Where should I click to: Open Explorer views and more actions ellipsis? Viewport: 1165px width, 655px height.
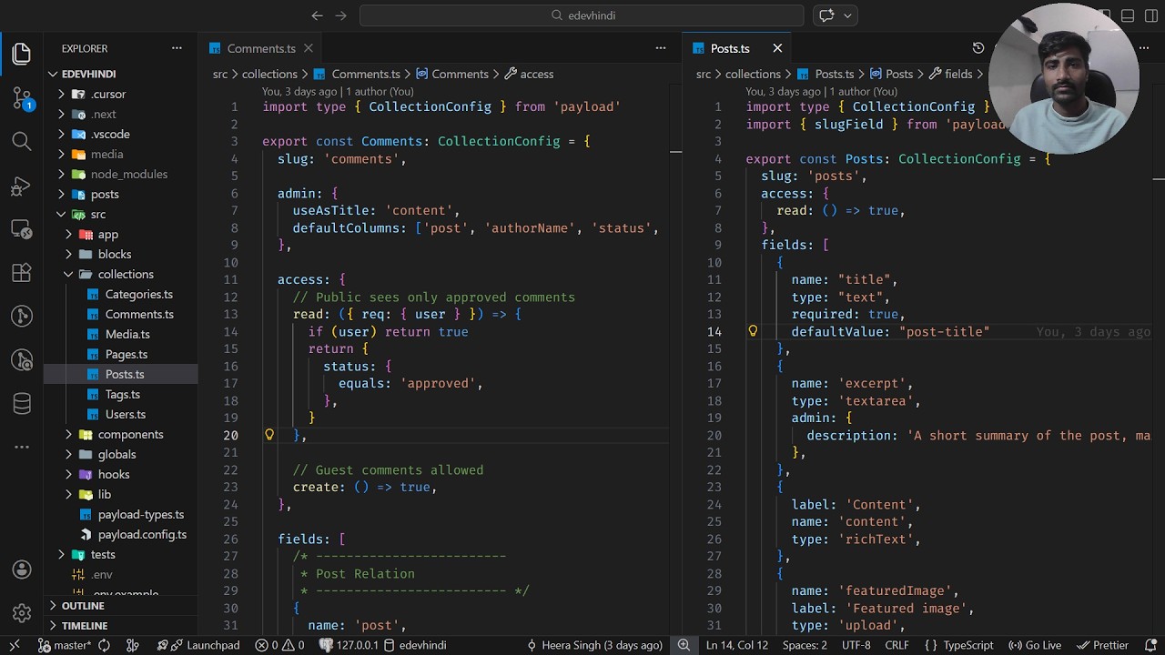[177, 48]
